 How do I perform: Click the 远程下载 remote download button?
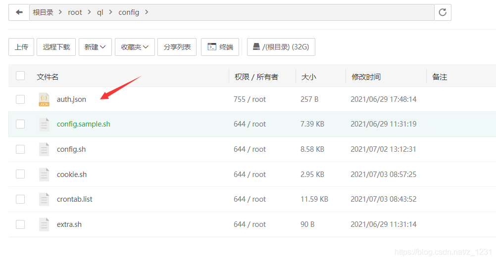[x=56, y=47]
